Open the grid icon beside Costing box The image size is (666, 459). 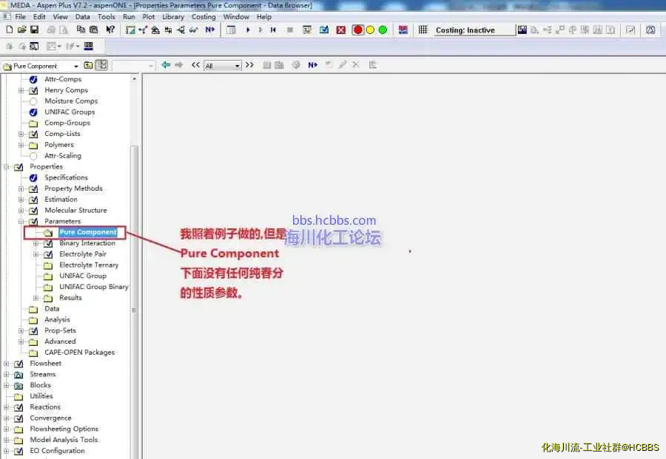[423, 30]
